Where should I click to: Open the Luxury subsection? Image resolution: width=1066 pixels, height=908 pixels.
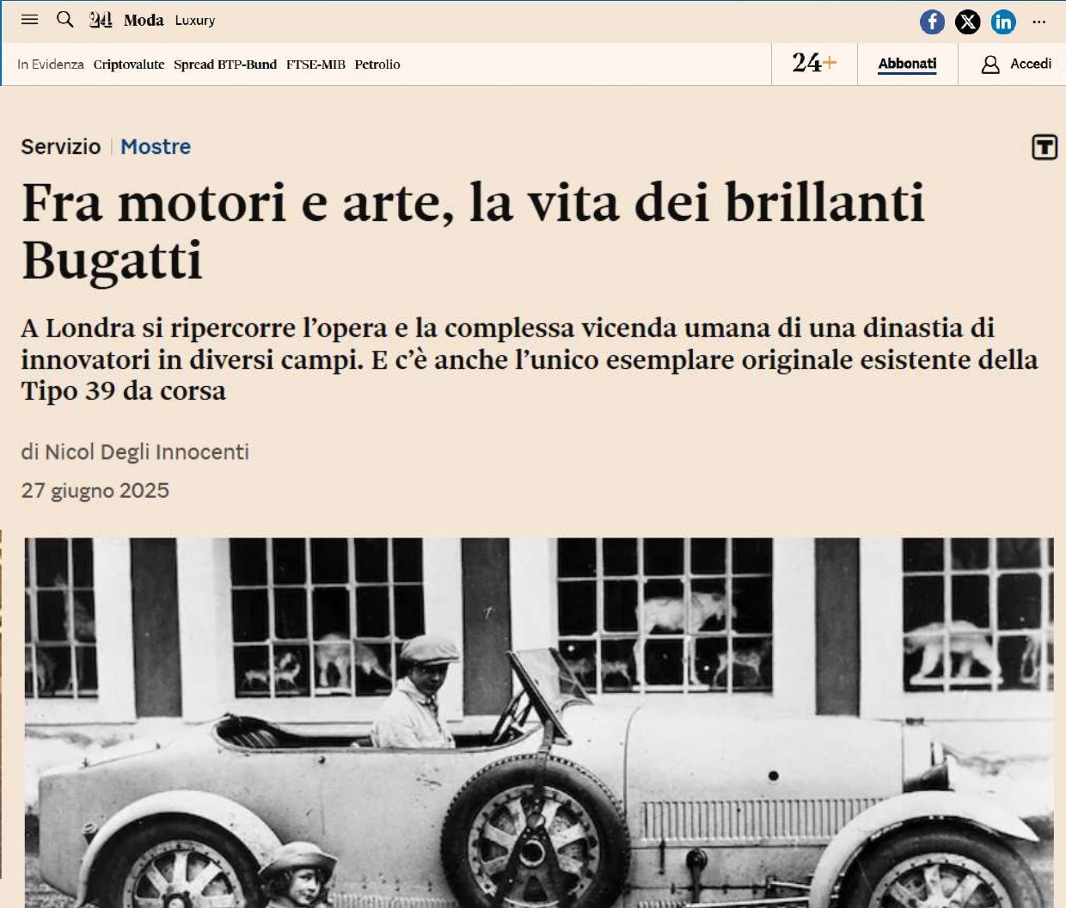(x=195, y=20)
